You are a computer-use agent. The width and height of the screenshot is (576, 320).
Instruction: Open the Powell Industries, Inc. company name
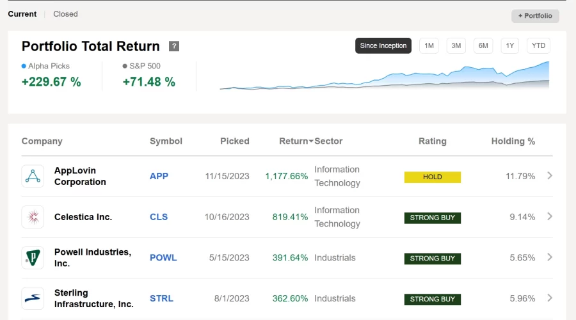pyautogui.click(x=93, y=257)
